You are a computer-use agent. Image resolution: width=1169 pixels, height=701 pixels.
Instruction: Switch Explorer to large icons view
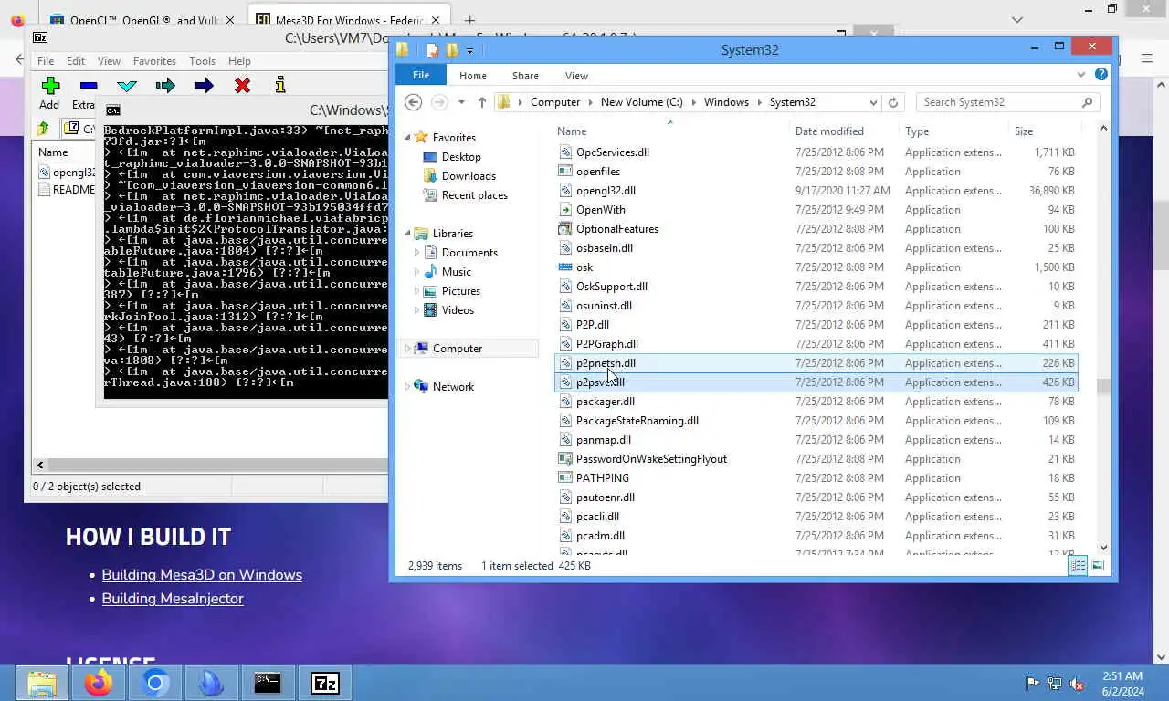pos(1098,566)
